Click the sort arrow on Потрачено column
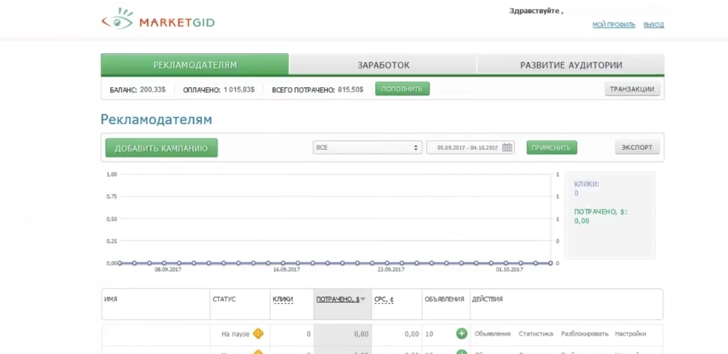The width and height of the screenshot is (728, 354). point(363,299)
